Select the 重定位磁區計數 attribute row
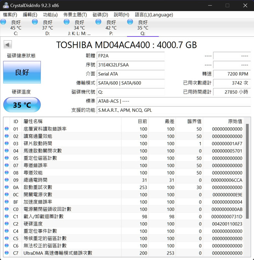The width and height of the screenshot is (254, 260). pos(124,158)
